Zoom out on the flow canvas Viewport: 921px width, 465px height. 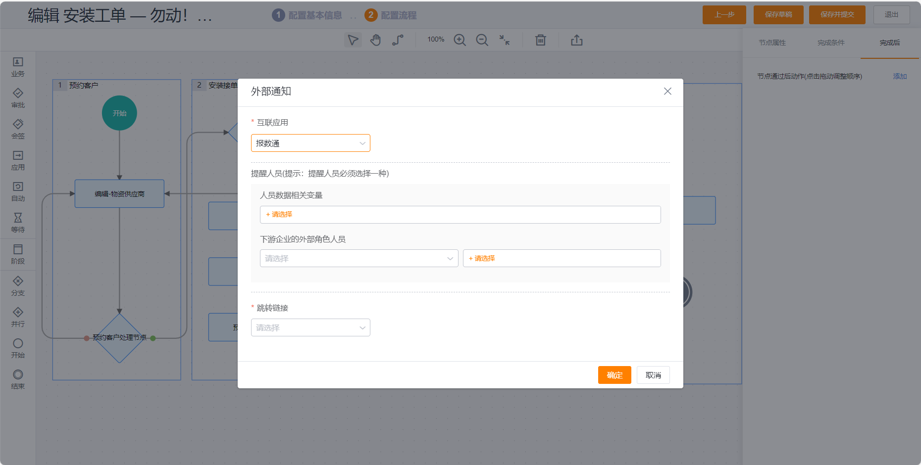482,40
